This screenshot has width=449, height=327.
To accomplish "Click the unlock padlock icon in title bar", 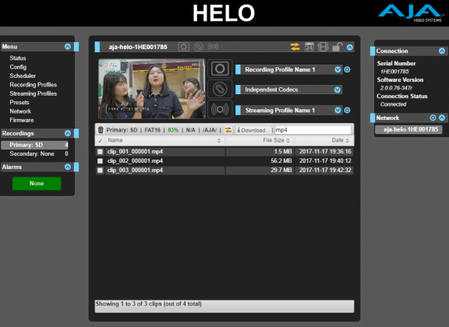I will [x=338, y=47].
